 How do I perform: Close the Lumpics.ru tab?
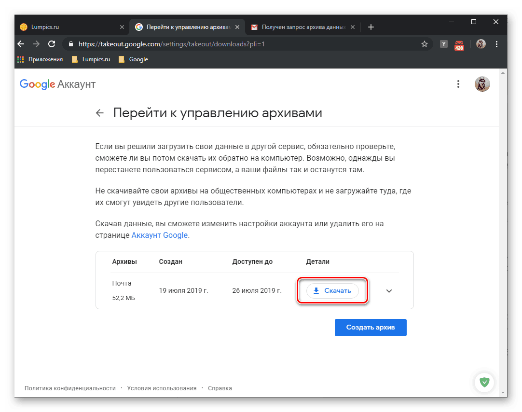122,27
